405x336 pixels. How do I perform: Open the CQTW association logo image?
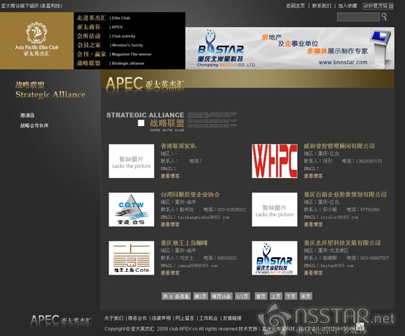(131, 209)
